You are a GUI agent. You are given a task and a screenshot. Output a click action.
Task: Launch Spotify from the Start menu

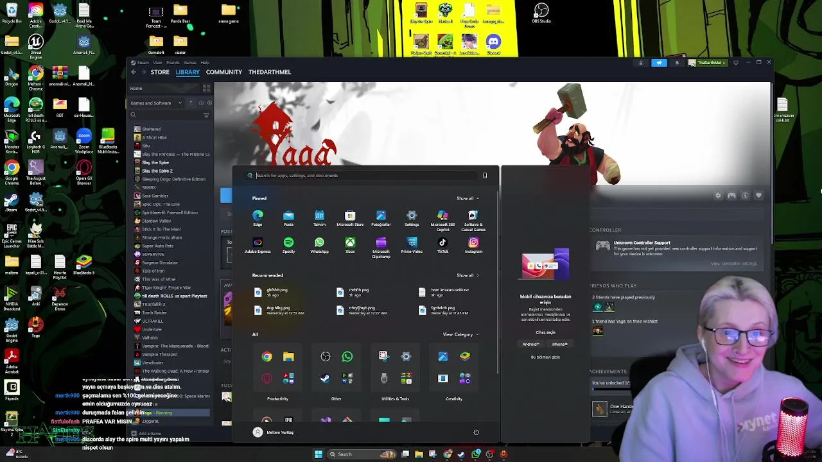(288, 246)
